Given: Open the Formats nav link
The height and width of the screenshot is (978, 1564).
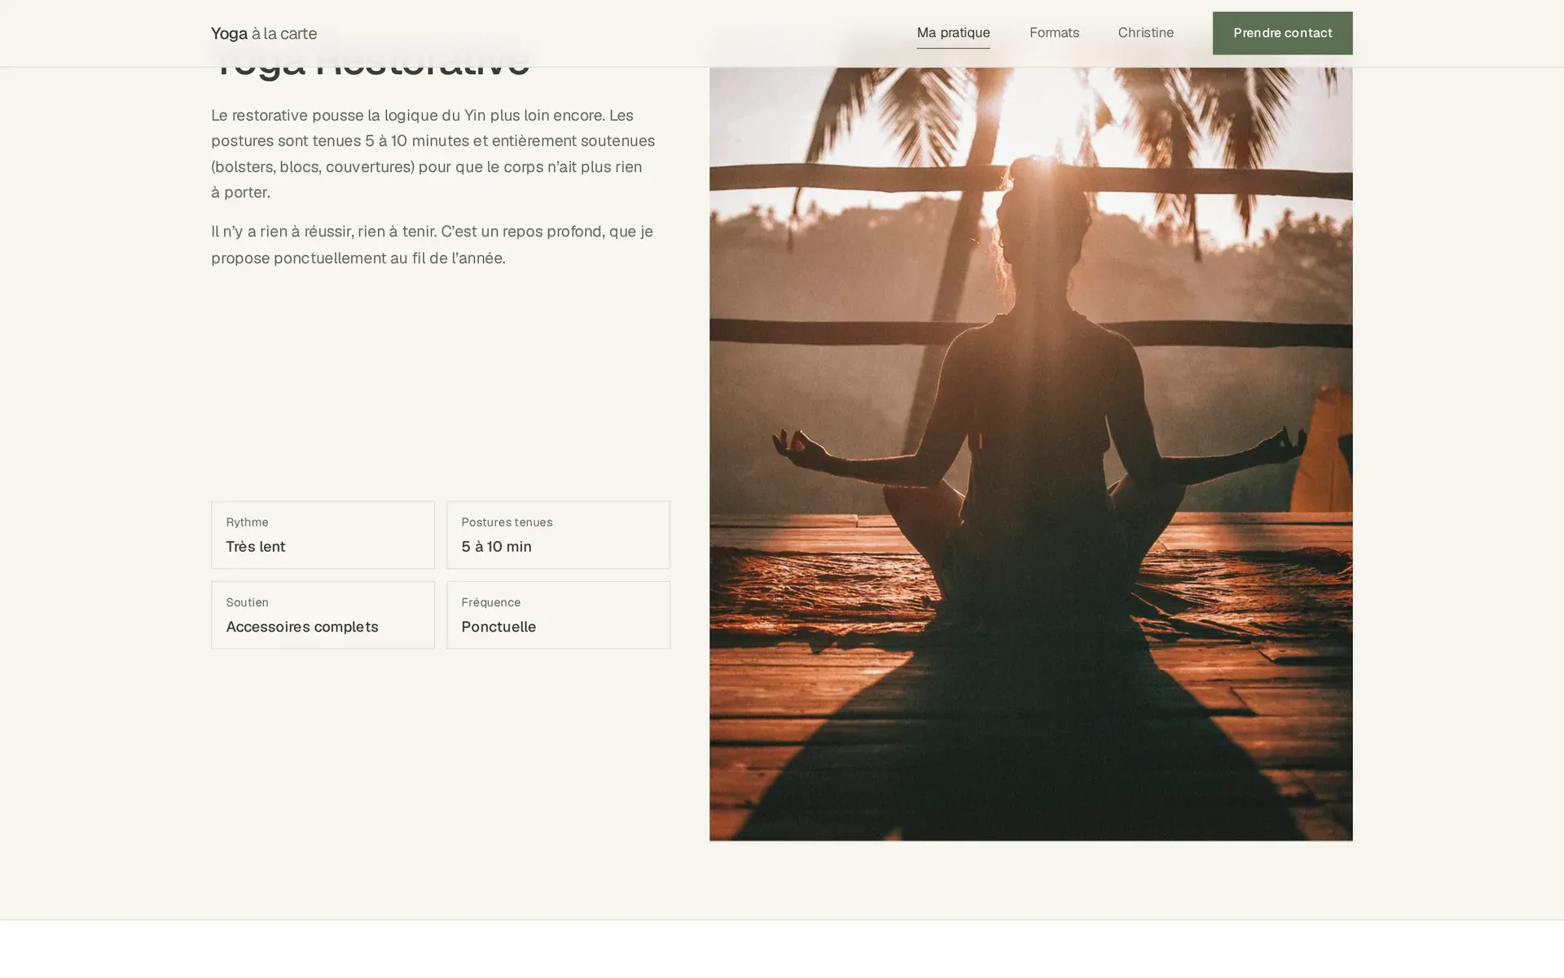Looking at the screenshot, I should point(1054,33).
